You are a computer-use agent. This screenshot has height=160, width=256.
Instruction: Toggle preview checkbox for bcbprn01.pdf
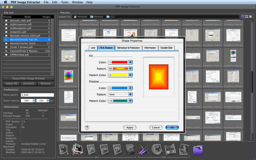[x=6, y=32]
